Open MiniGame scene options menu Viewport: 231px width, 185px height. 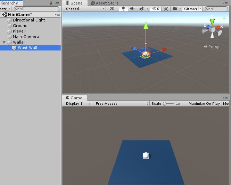click(x=57, y=15)
